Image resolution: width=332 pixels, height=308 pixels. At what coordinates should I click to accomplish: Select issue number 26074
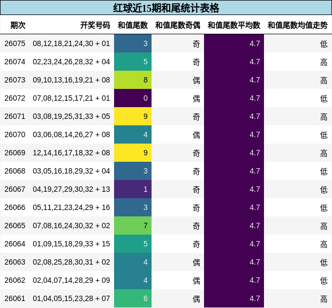[x=15, y=62]
